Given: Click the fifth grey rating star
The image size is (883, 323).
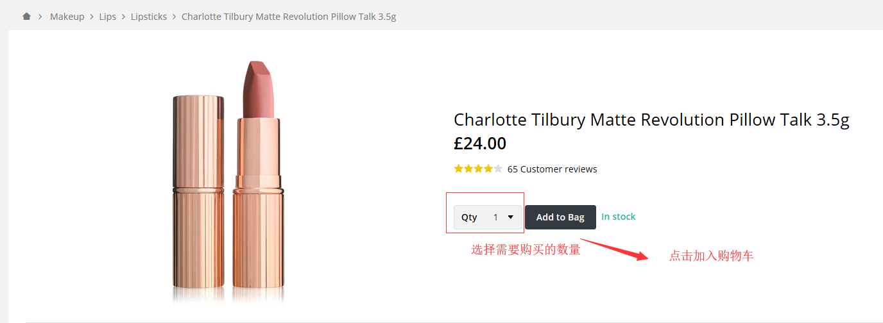Looking at the screenshot, I should (x=498, y=169).
